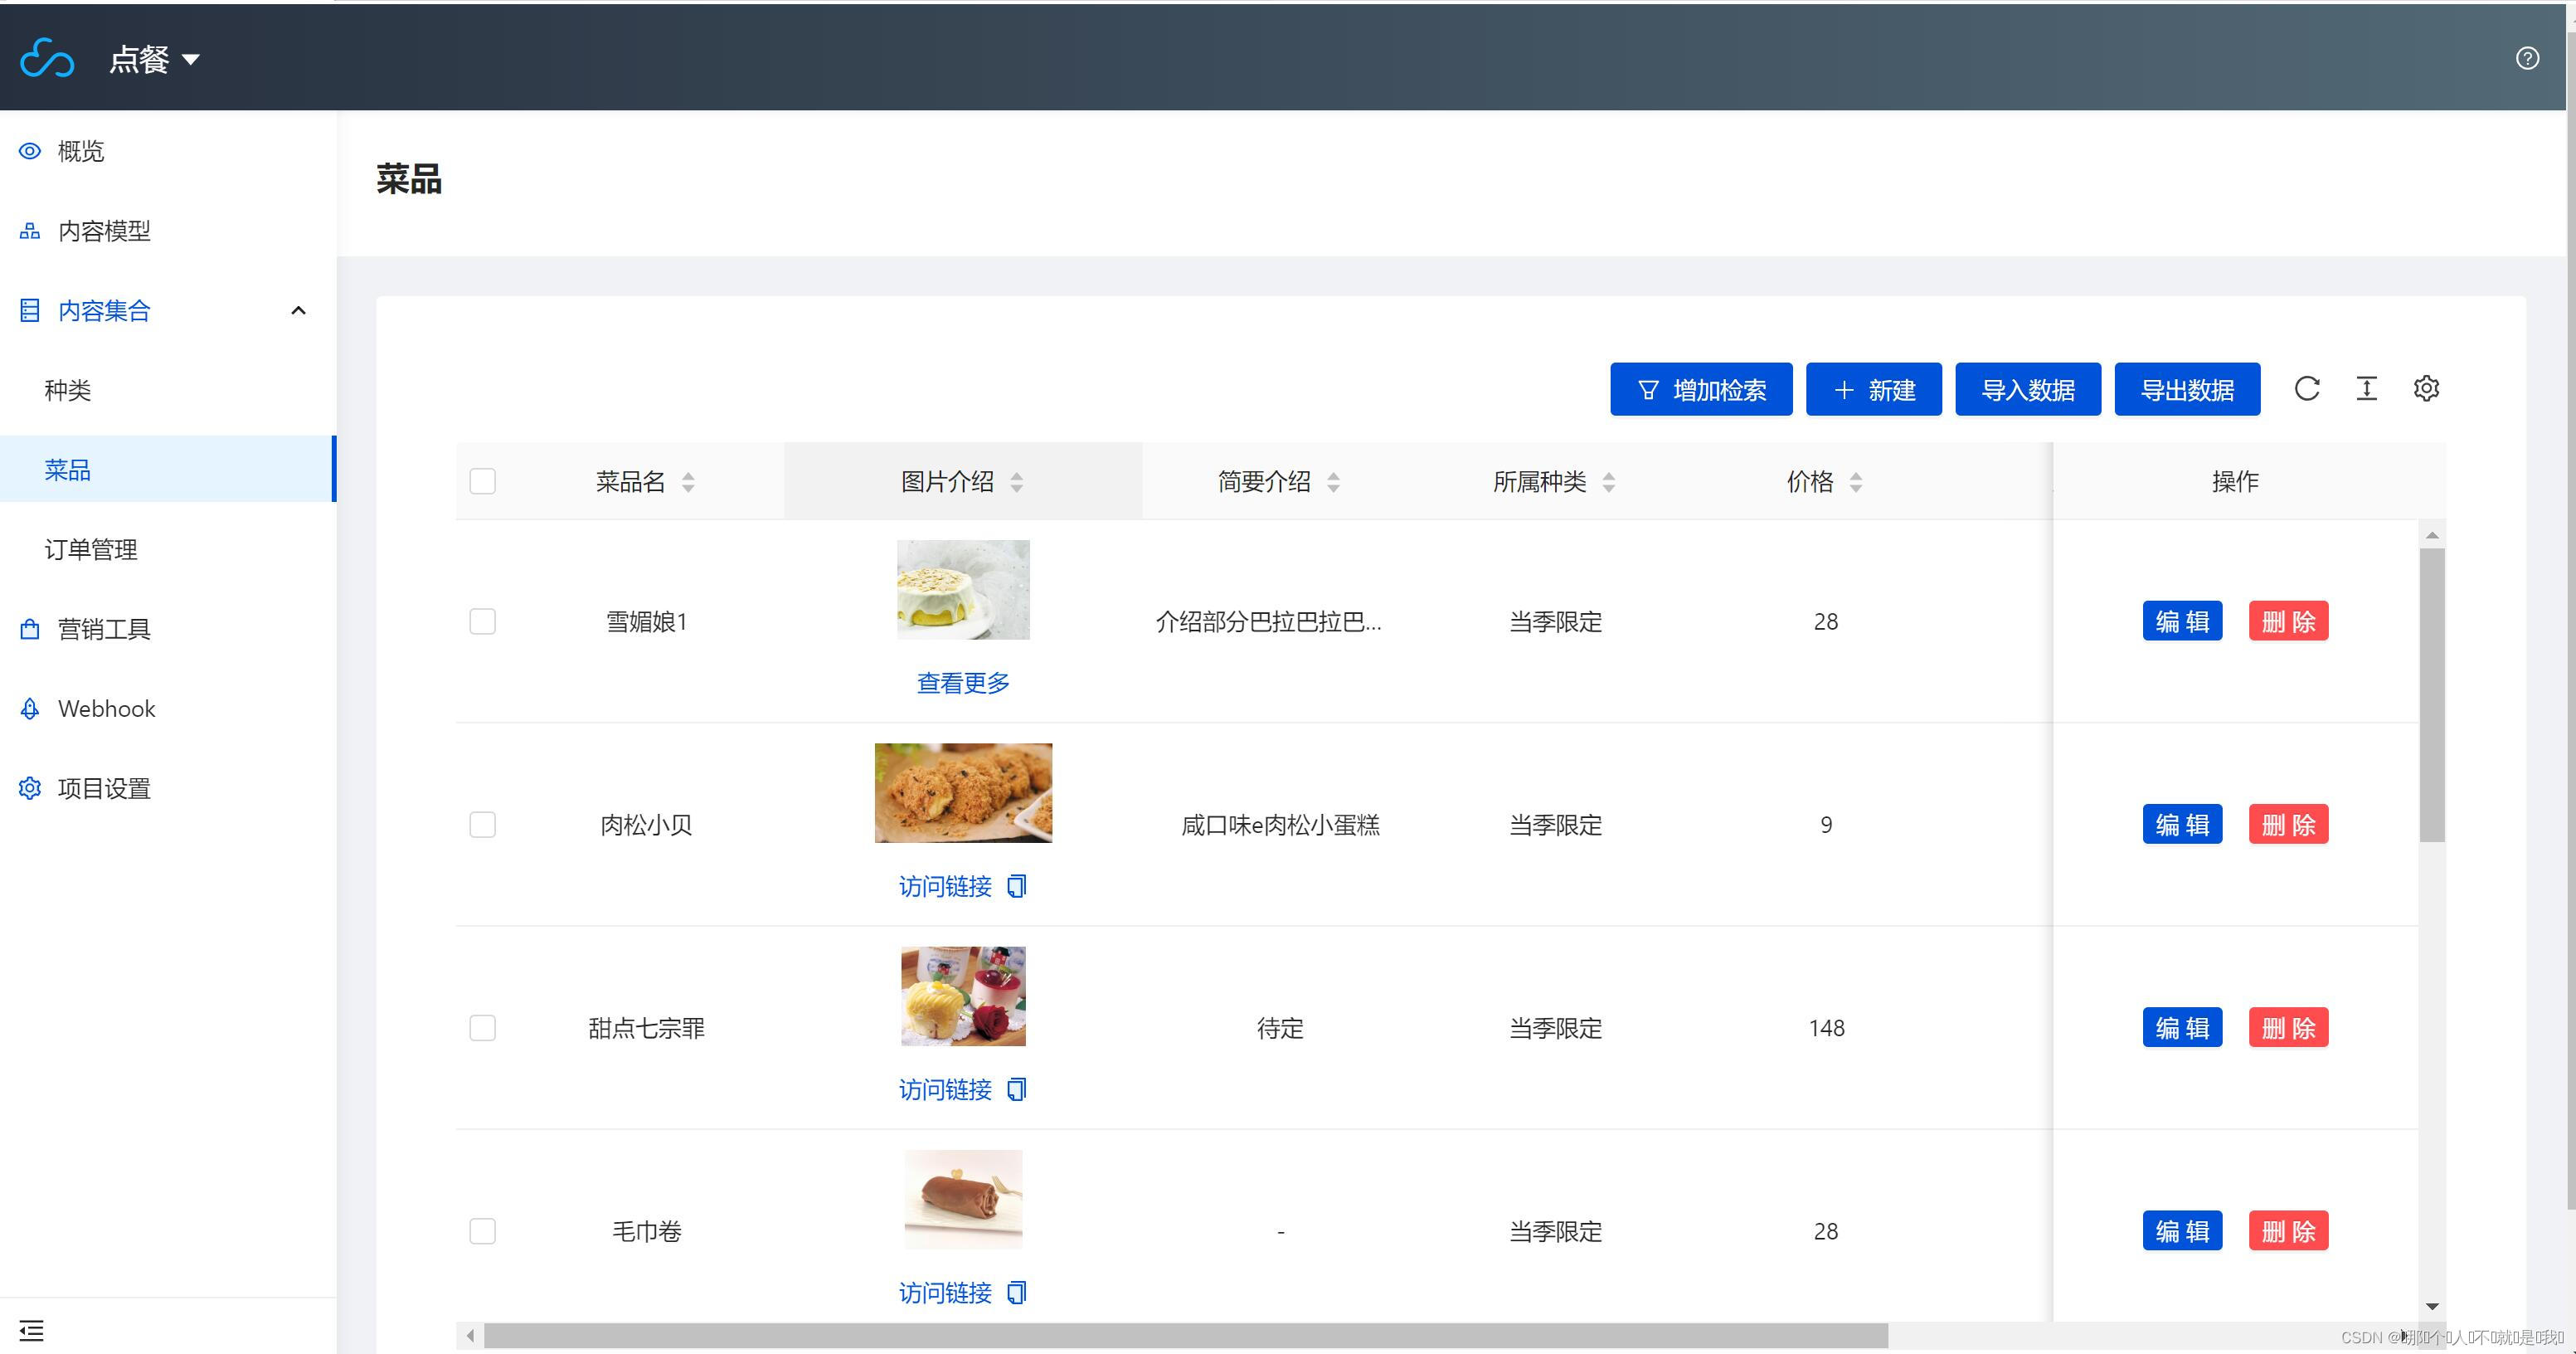
Task: Delete the 毛巾卷 row
Action: [2288, 1231]
